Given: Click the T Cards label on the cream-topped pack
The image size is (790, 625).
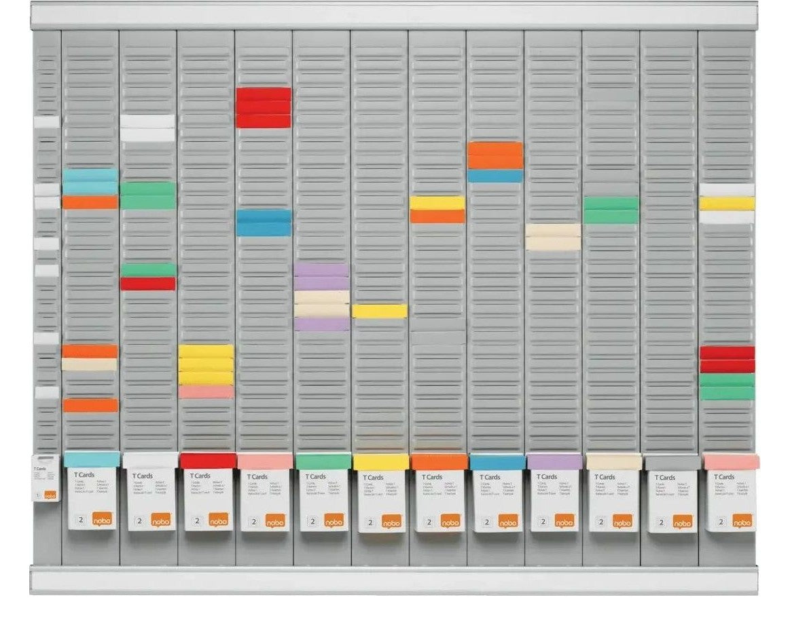Looking at the screenshot, I should [605, 476].
